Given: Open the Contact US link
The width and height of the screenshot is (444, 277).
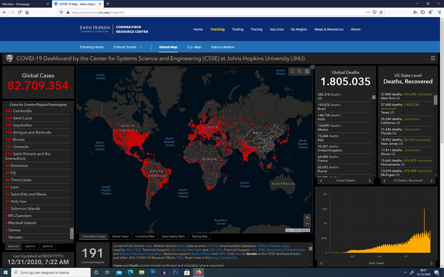Looking at the screenshot, I should click(228, 258).
